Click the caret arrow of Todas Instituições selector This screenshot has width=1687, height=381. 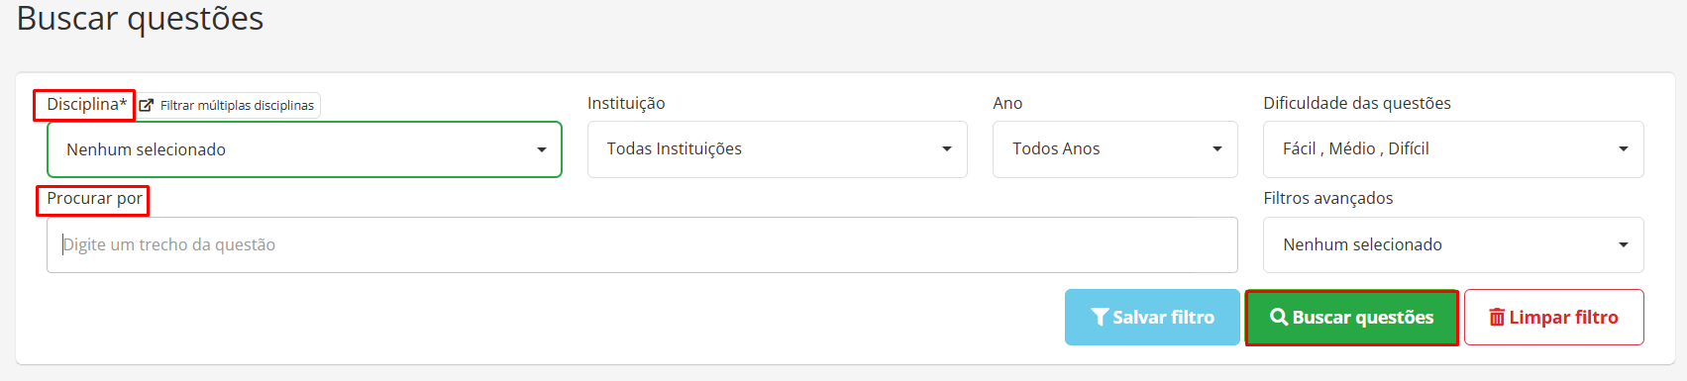point(947,149)
